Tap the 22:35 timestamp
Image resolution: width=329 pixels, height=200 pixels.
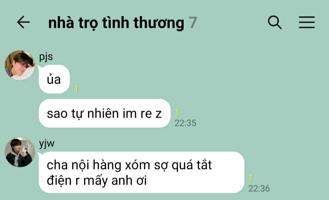coord(186,123)
